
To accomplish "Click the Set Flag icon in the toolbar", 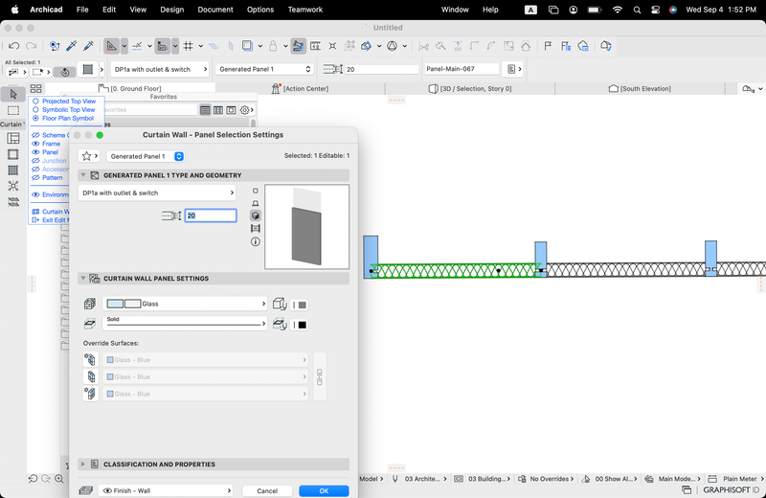I will (x=548, y=46).
